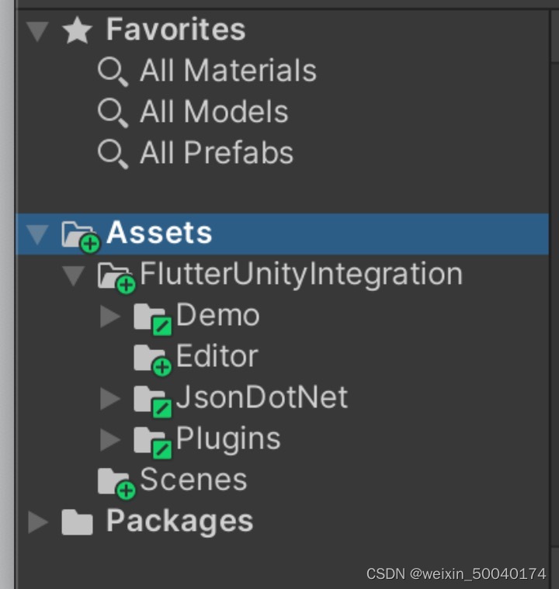Expand the Demo folder
Viewport: 559px width, 589px height.
point(110,317)
